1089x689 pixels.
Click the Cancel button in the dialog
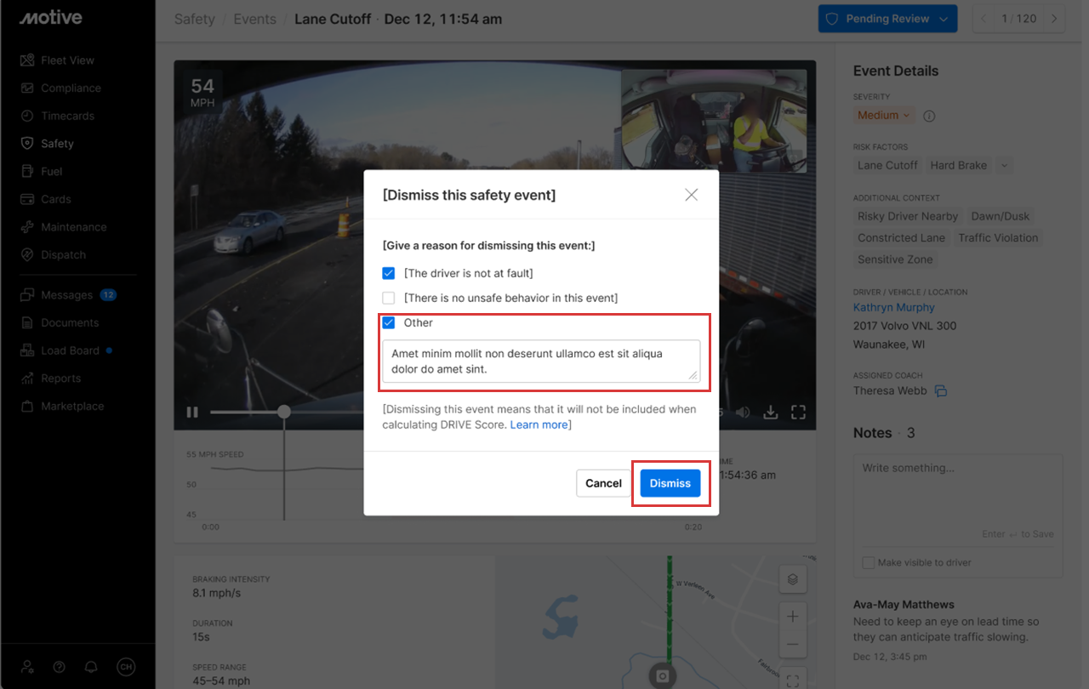click(x=603, y=483)
